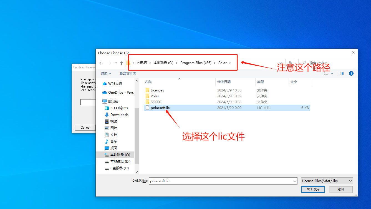Viewport: 371px width, 209px height.
Task: Click the 6 KB size cell
Action: [305, 108]
